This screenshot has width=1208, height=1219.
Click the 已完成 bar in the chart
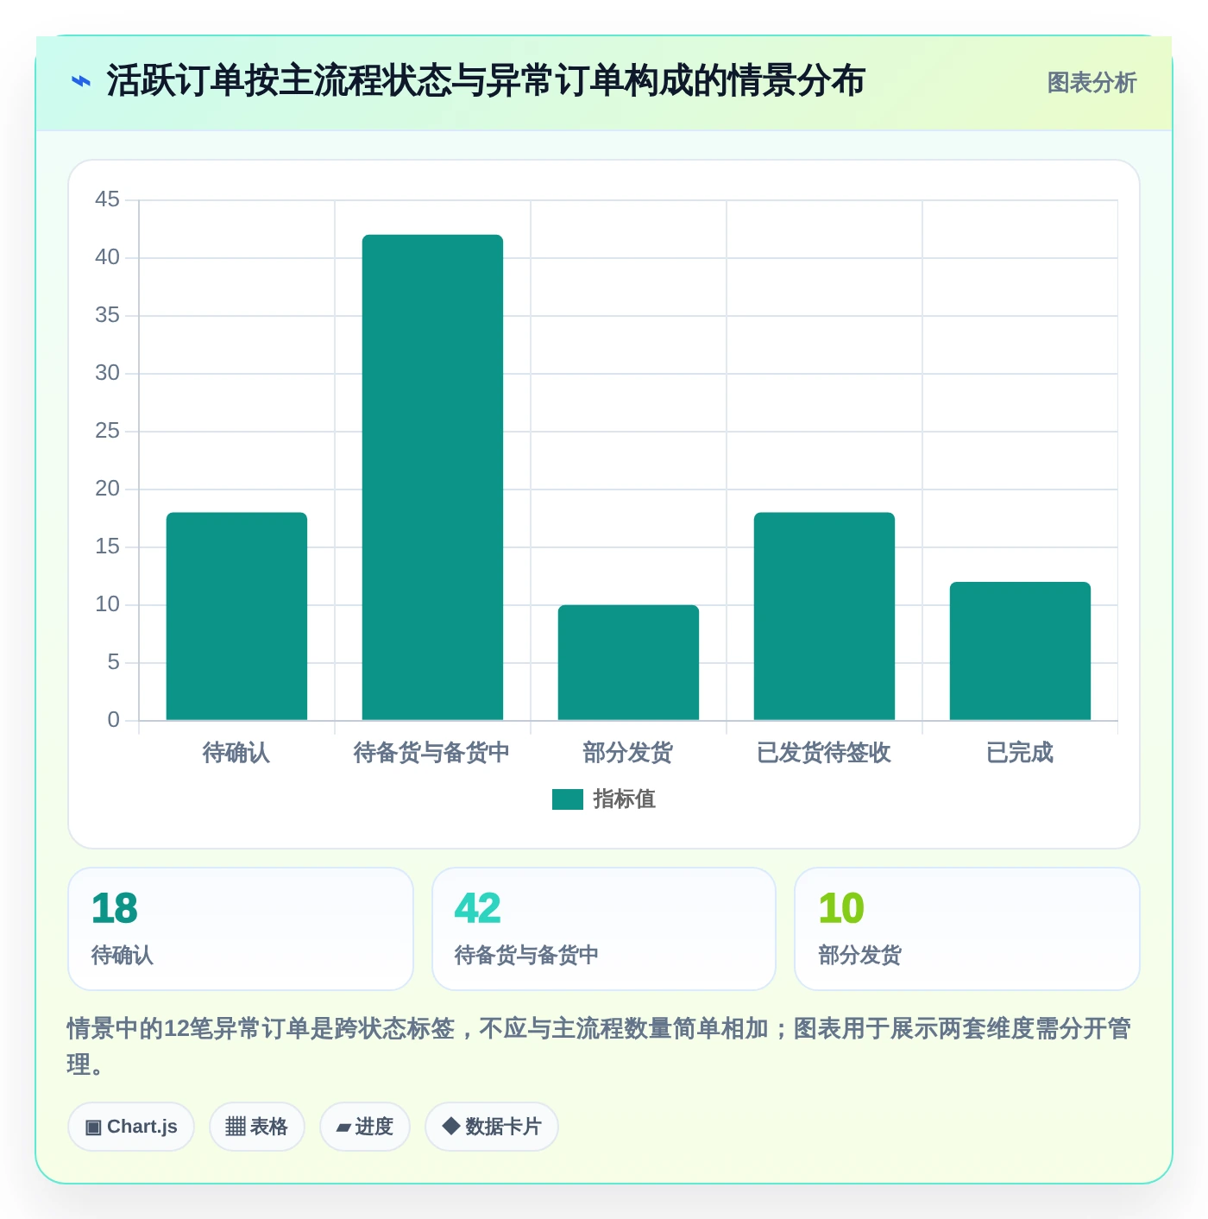1020,651
